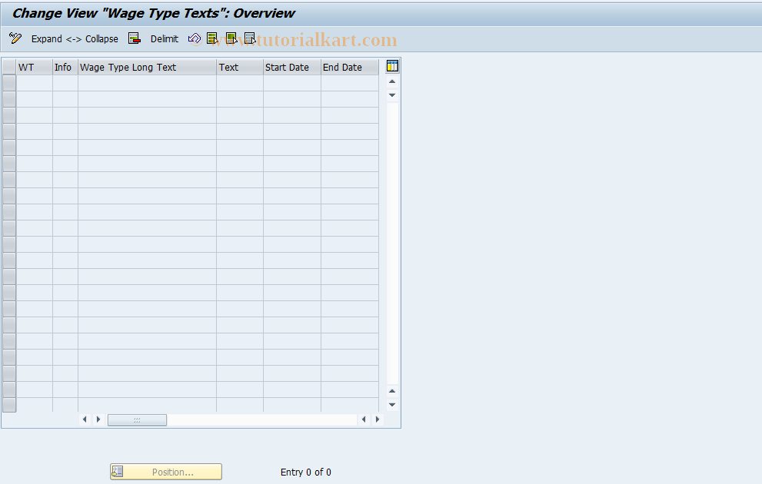Click the Select Block icon
762x484 pixels.
(x=231, y=38)
